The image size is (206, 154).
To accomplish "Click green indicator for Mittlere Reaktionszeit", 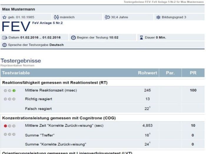I will (x=14, y=90).
